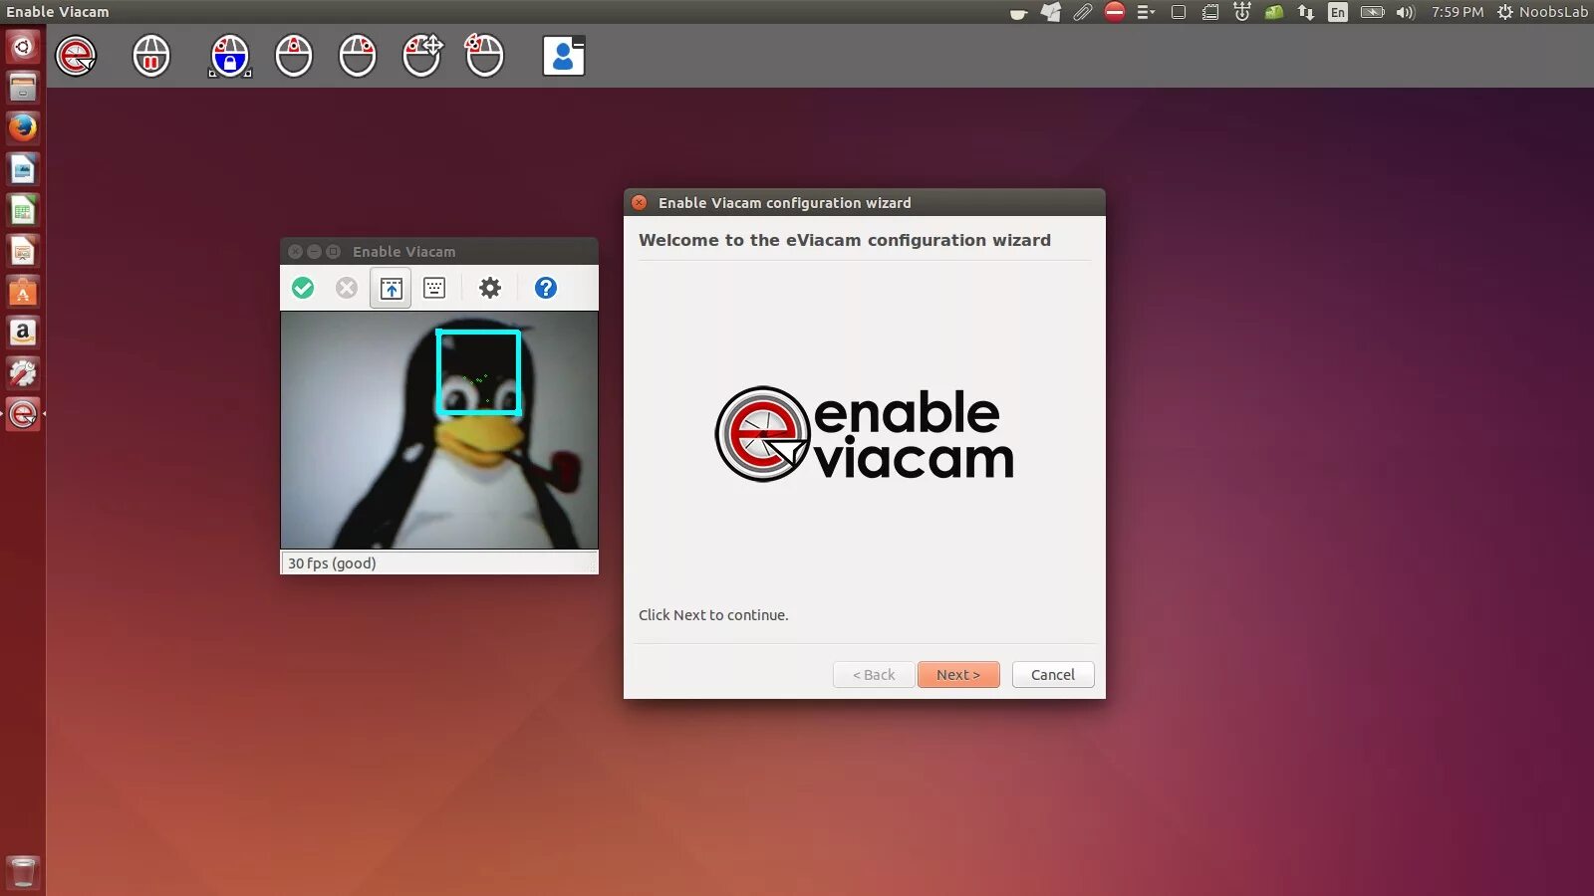Choose the middle-click mouse icon
The width and height of the screenshot is (1594, 896).
pyautogui.click(x=294, y=56)
